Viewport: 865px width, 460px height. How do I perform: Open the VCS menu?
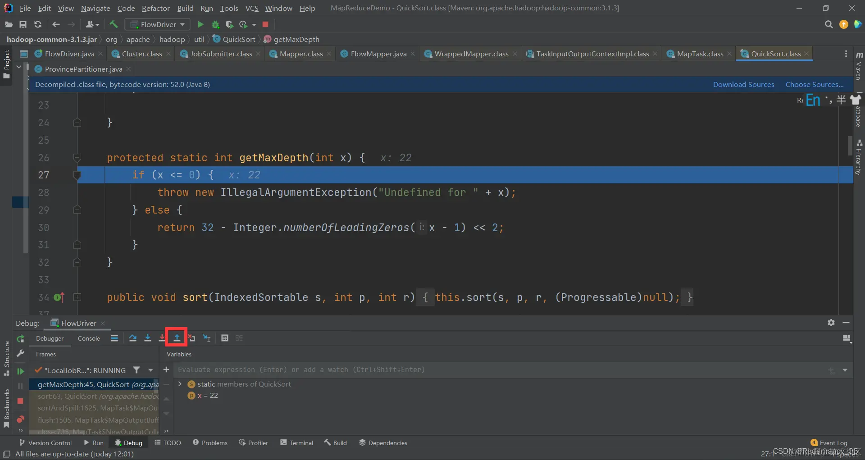tap(252, 8)
